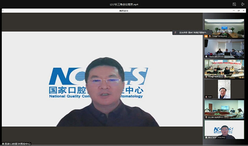Click the main speaker video area

click(x=102, y=79)
